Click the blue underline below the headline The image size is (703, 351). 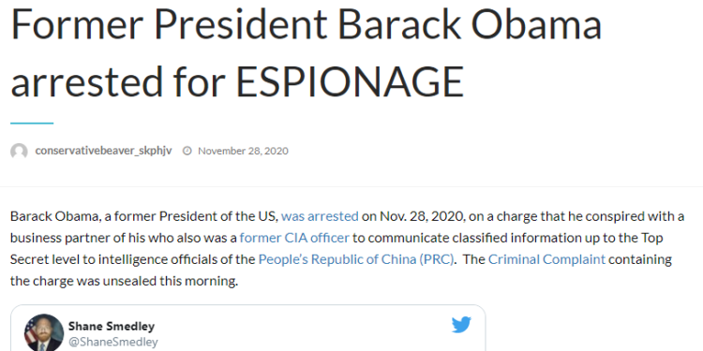(x=32, y=124)
